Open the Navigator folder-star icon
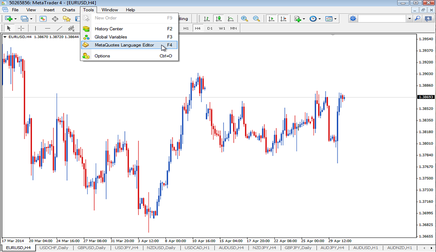 click(67, 19)
